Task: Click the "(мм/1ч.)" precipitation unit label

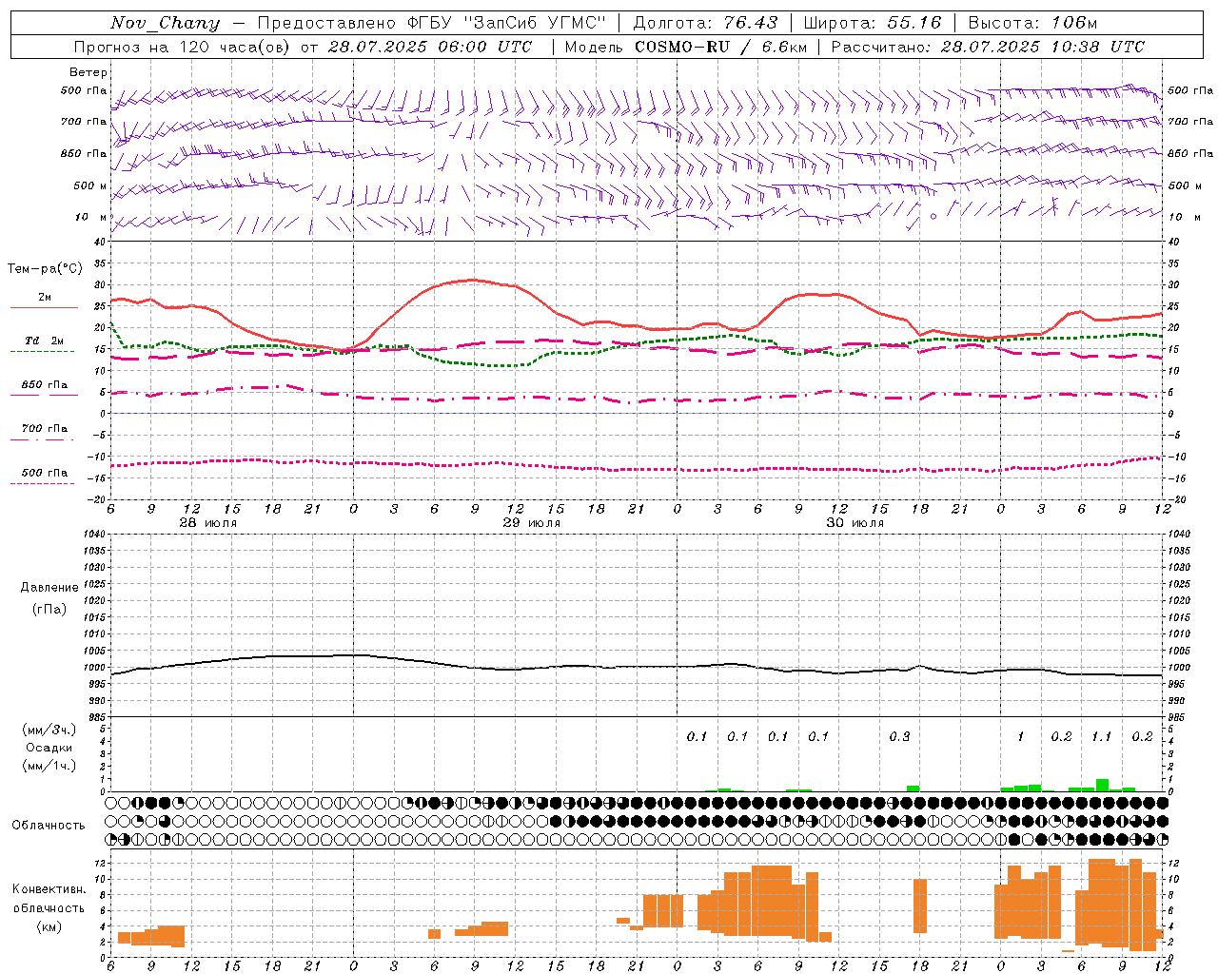Action: tap(49, 766)
